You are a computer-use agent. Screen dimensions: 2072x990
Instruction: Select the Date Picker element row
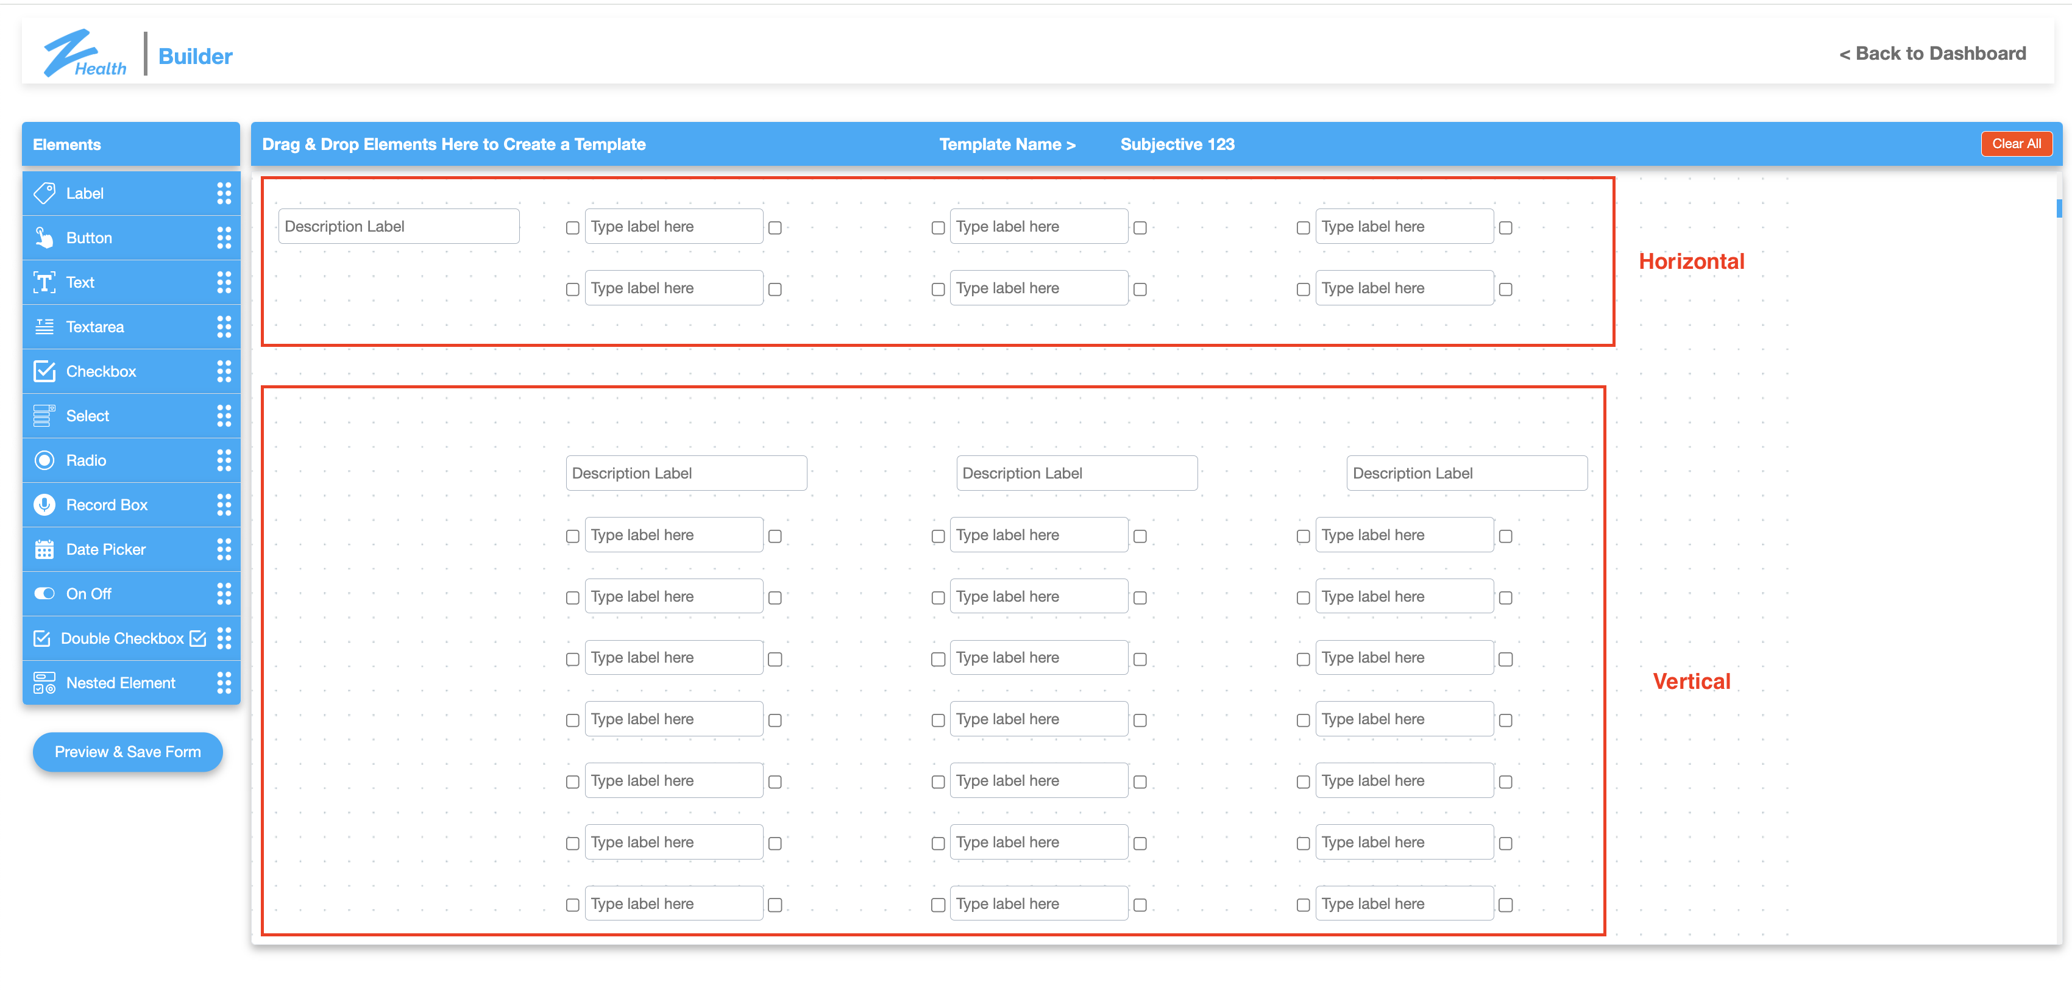tap(131, 549)
